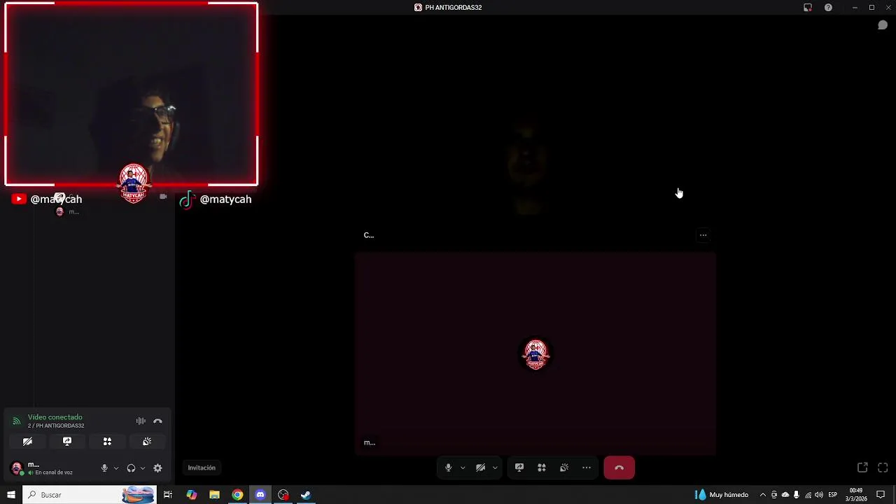Expand output device options beside headphones
Viewport: 896px width, 504px height.
pos(142,468)
